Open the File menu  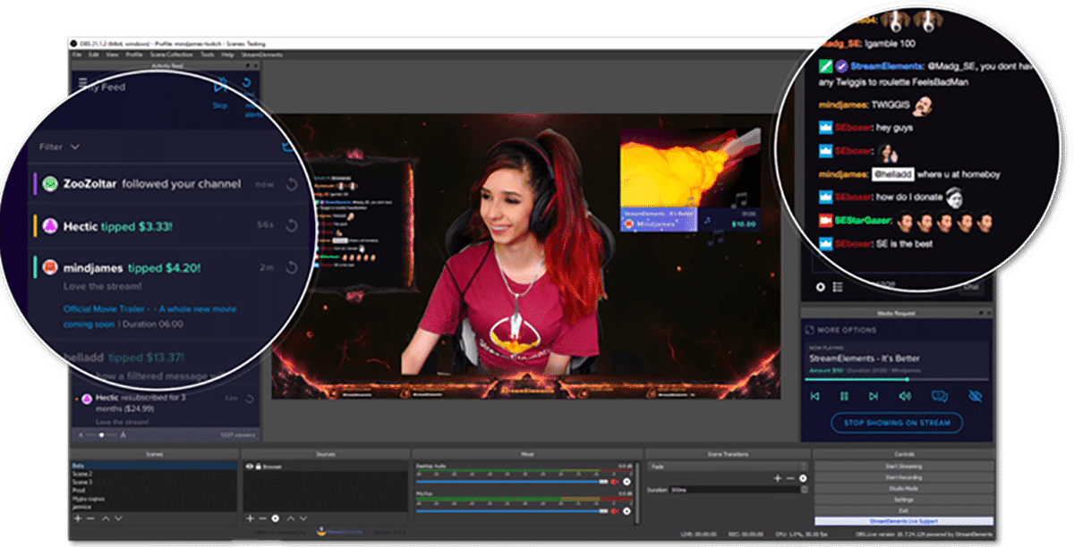click(77, 55)
